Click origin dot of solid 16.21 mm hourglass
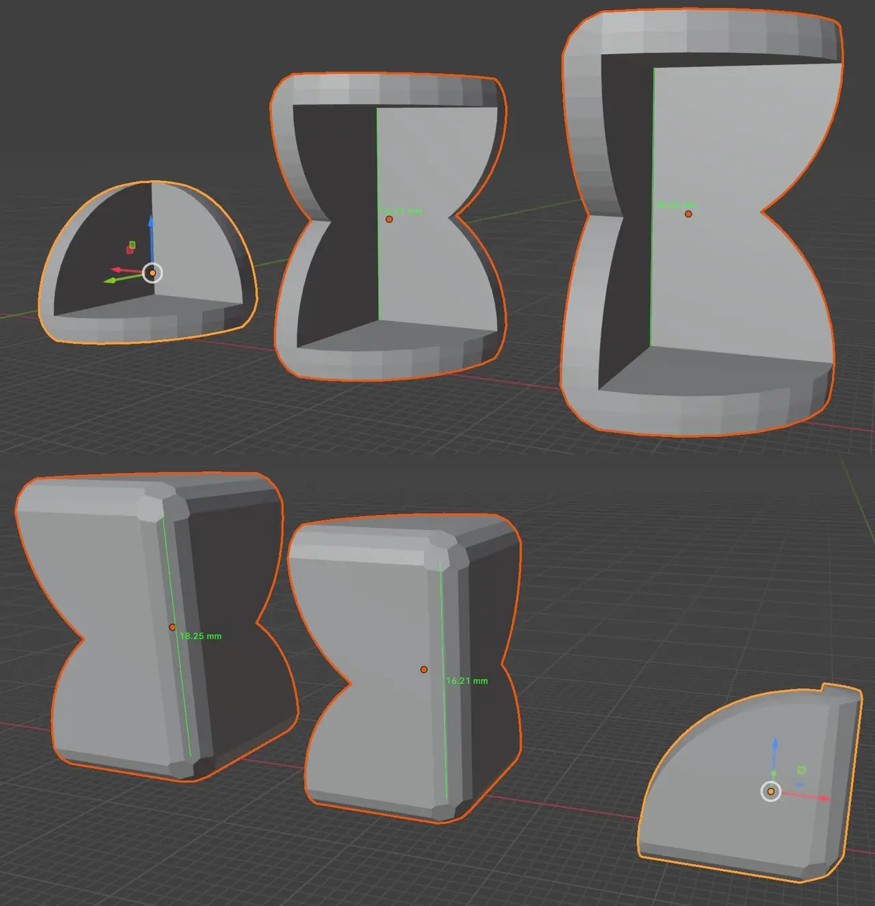 [424, 669]
